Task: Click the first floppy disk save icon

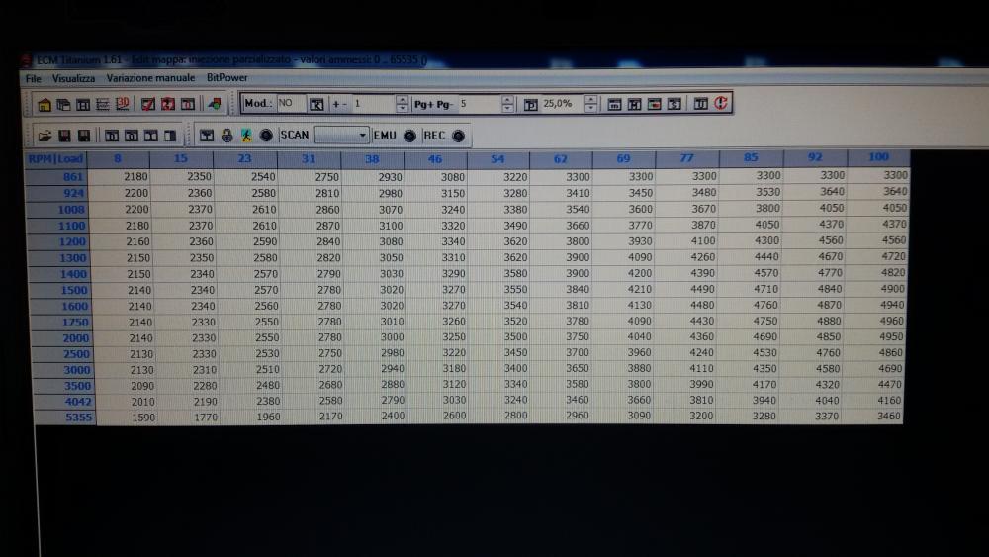Action: (x=64, y=136)
